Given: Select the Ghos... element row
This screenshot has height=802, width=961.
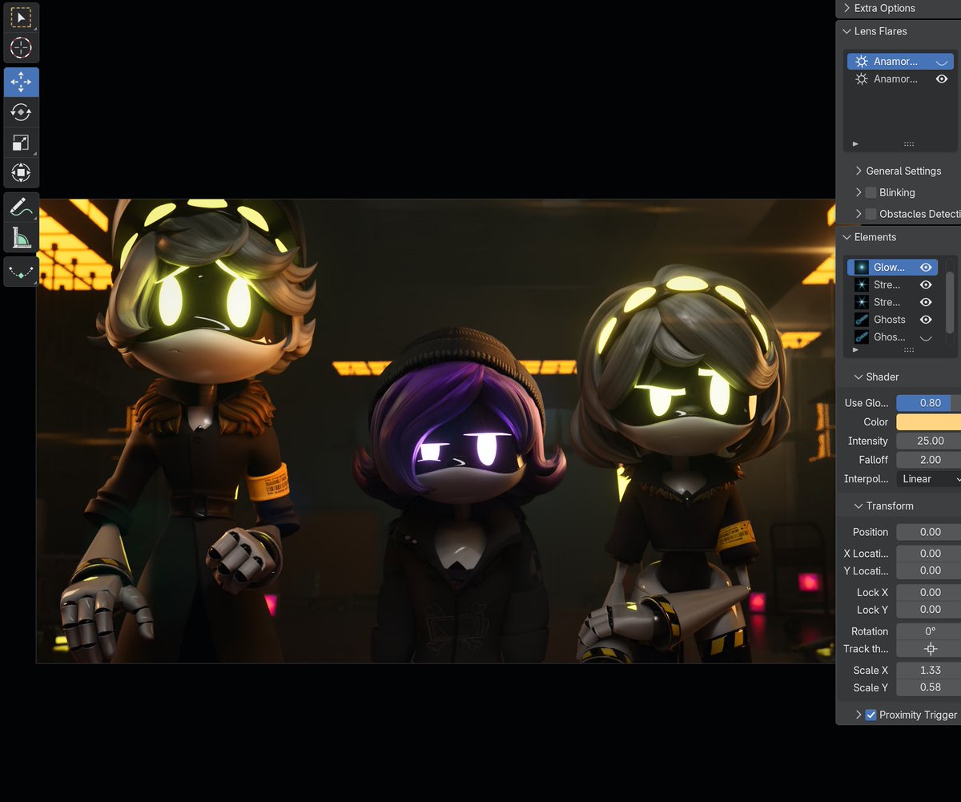Looking at the screenshot, I should (x=892, y=337).
